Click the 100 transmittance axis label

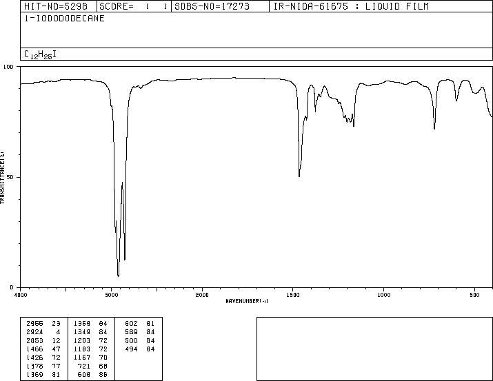(8, 67)
